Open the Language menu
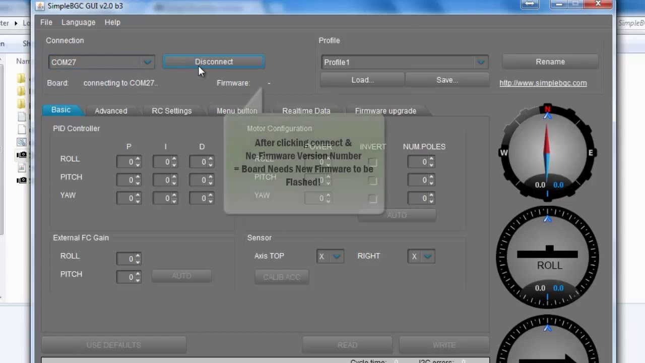 pos(78,22)
